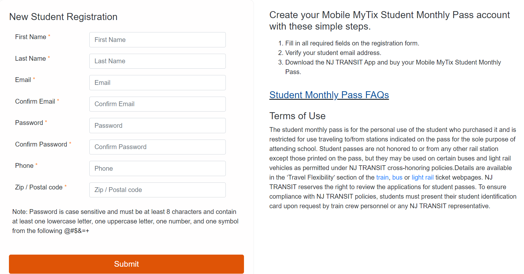
Task: Click the First Name input field
Action: tap(157, 40)
